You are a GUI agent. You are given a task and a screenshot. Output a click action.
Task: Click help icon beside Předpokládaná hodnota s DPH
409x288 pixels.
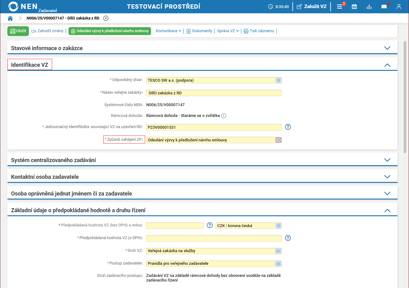coord(288,238)
